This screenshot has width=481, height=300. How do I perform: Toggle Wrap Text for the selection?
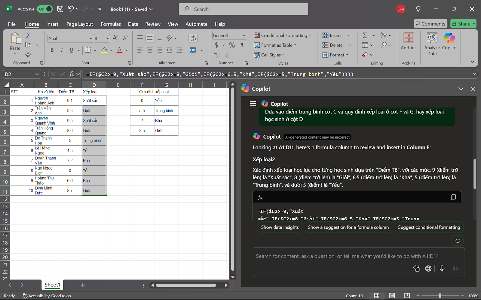(193, 38)
